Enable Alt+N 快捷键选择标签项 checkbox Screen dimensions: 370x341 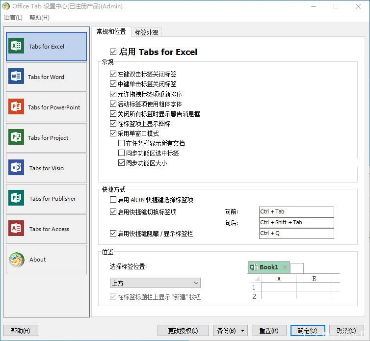pyautogui.click(x=113, y=200)
